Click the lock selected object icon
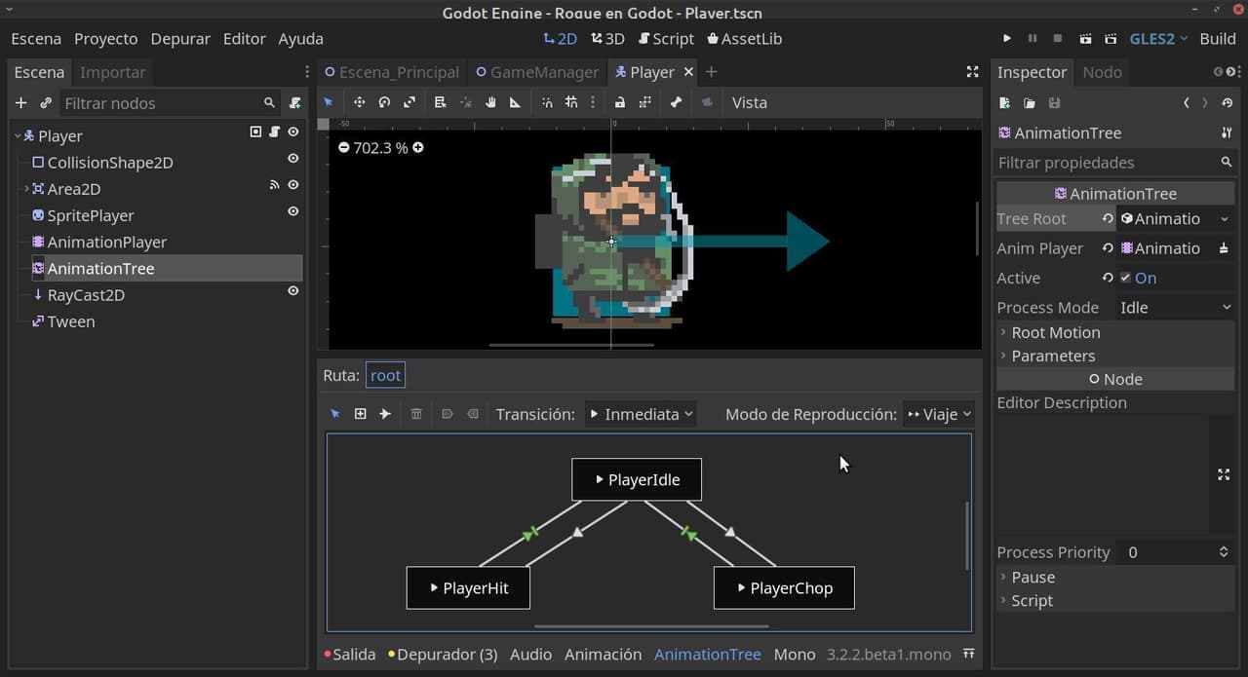 click(619, 102)
